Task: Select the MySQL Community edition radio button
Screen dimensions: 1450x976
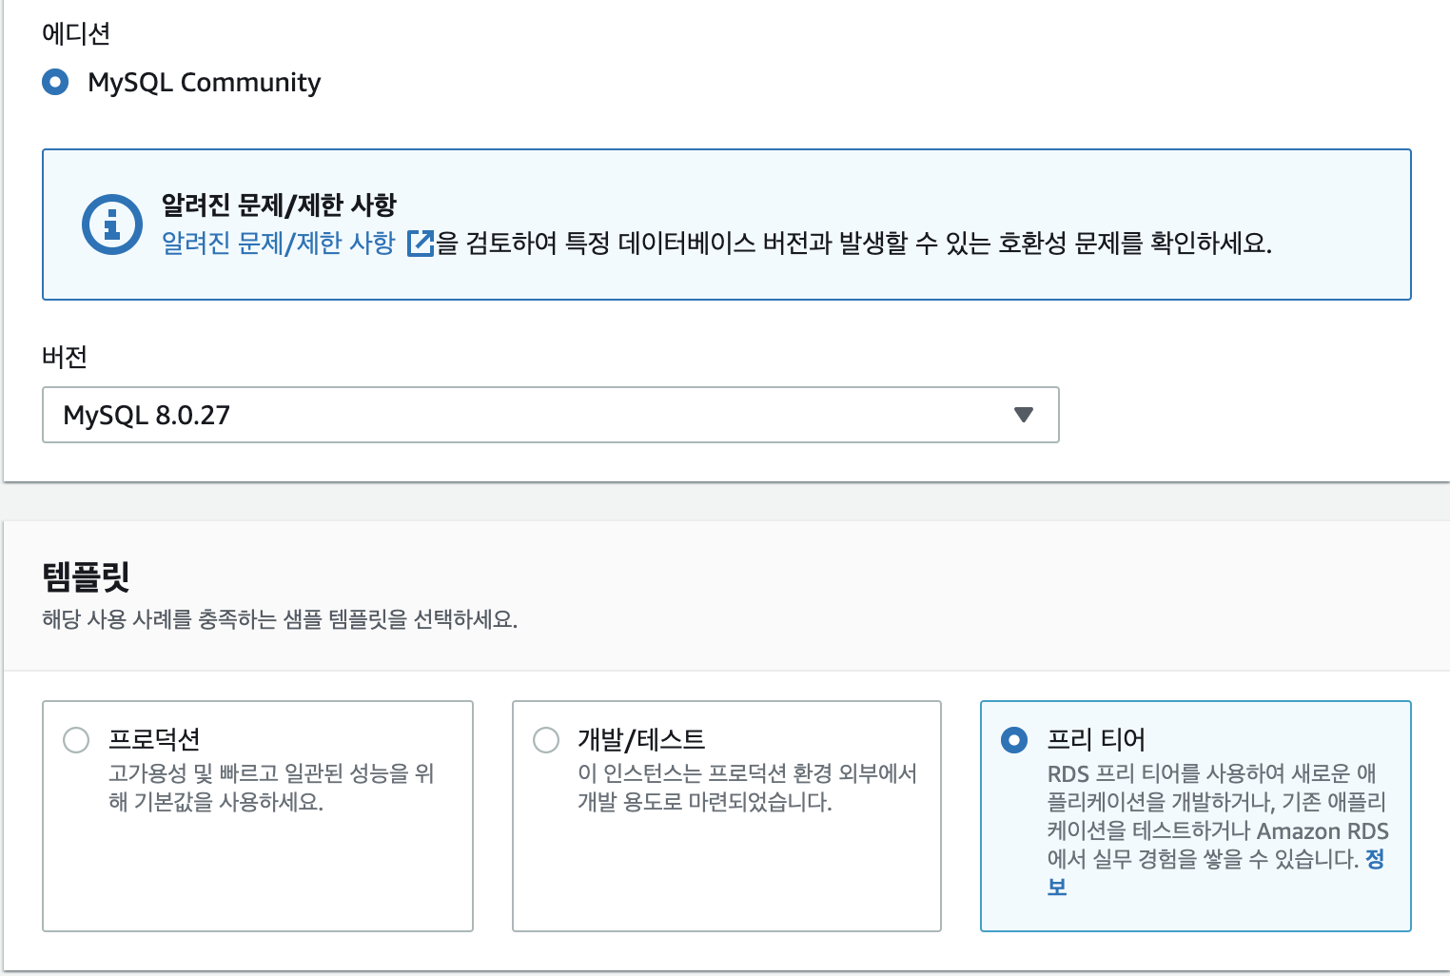Action: (x=55, y=82)
